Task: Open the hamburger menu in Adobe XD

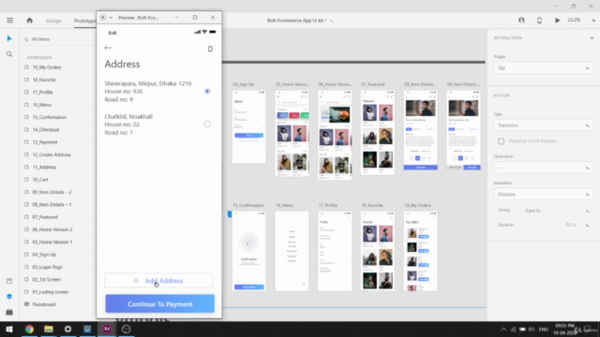Action: pos(10,21)
